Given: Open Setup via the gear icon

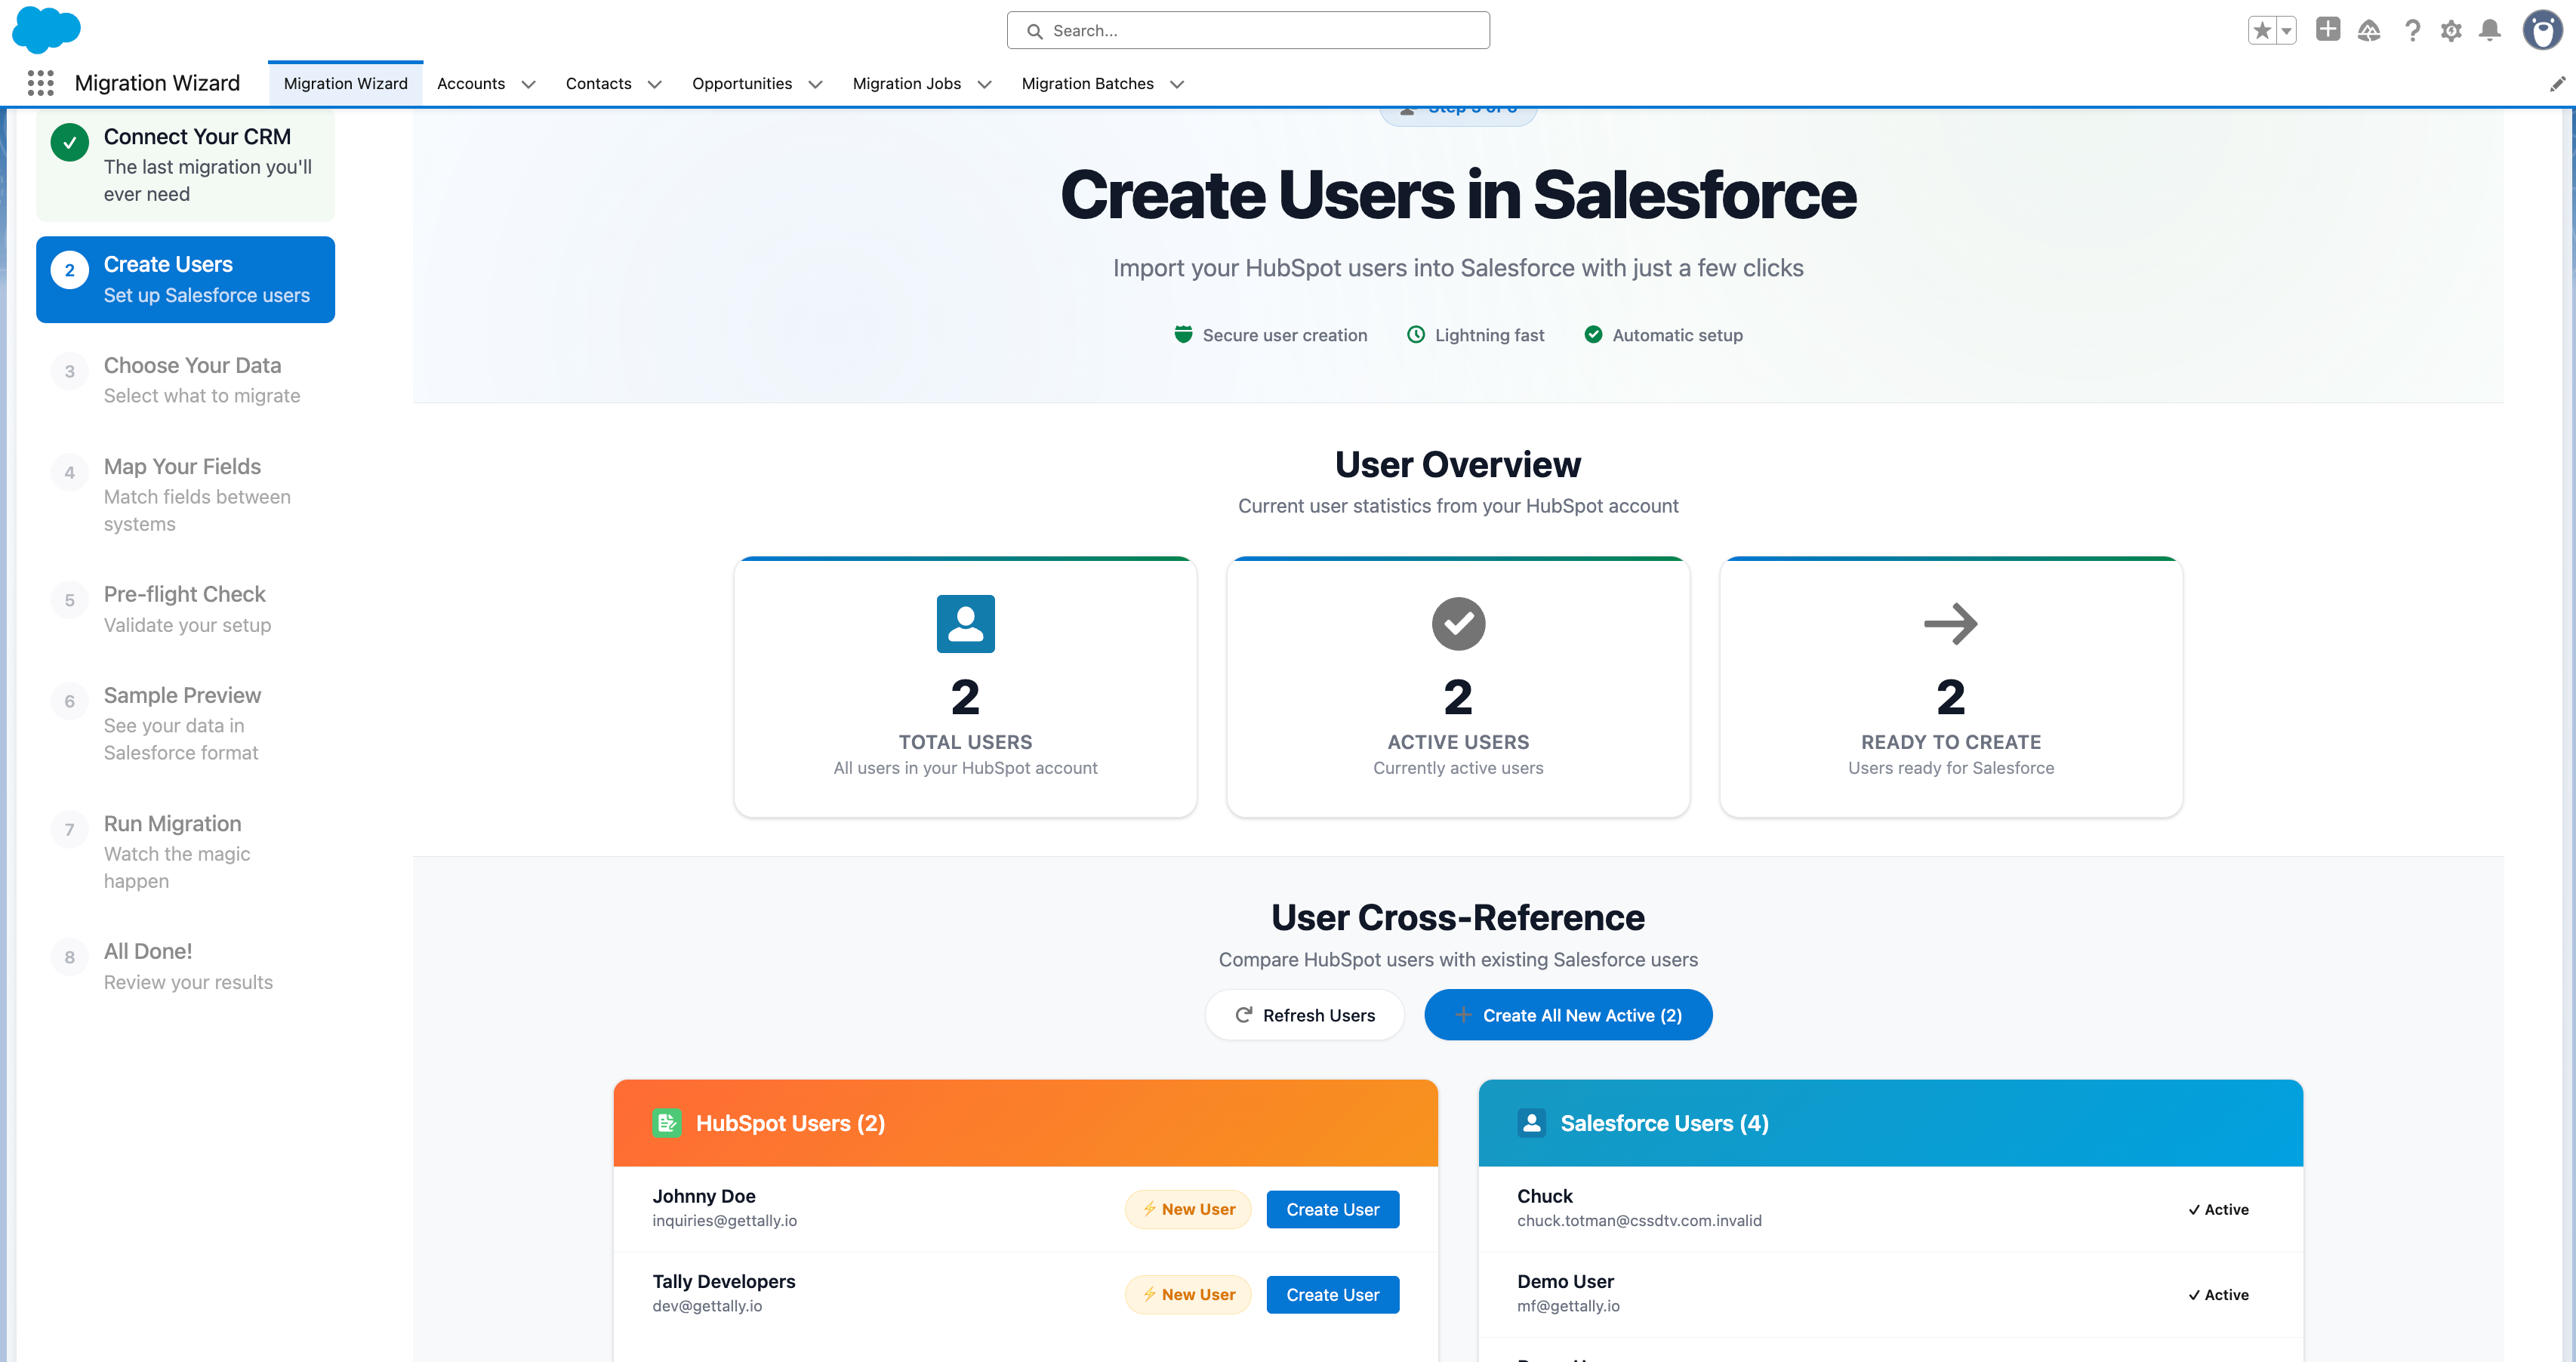Looking at the screenshot, I should pyautogui.click(x=2451, y=30).
